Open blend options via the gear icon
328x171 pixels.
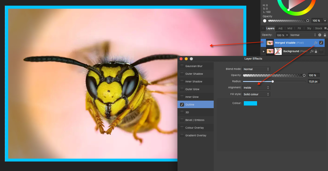click(x=320, y=35)
